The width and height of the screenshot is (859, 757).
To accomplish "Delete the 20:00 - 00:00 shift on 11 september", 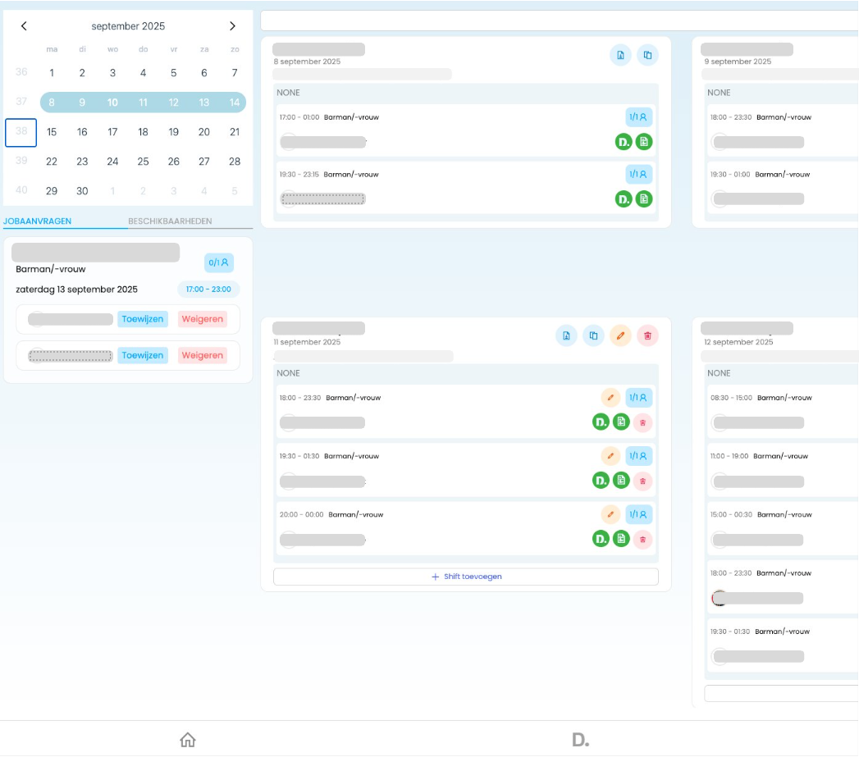I will pyautogui.click(x=642, y=540).
